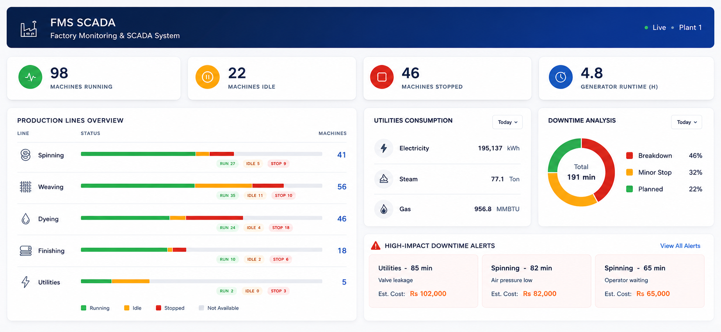721x332 pixels.
Task: Open the Today dropdown in Utilities Consumption
Action: (x=507, y=122)
